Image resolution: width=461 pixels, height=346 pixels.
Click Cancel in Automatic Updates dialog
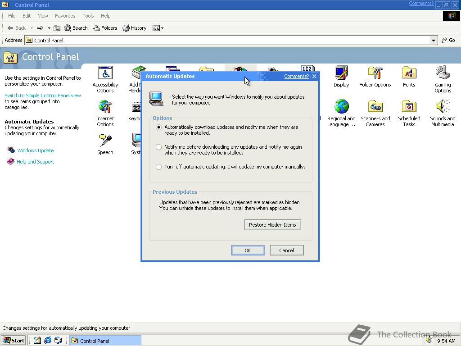[x=287, y=250]
